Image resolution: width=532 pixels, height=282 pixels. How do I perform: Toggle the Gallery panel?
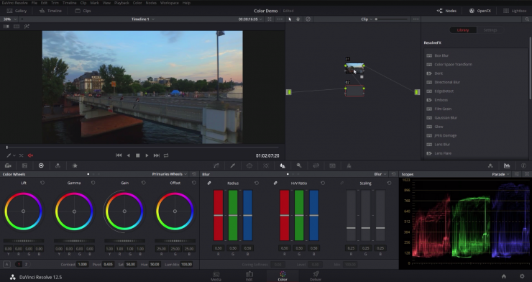click(x=17, y=11)
